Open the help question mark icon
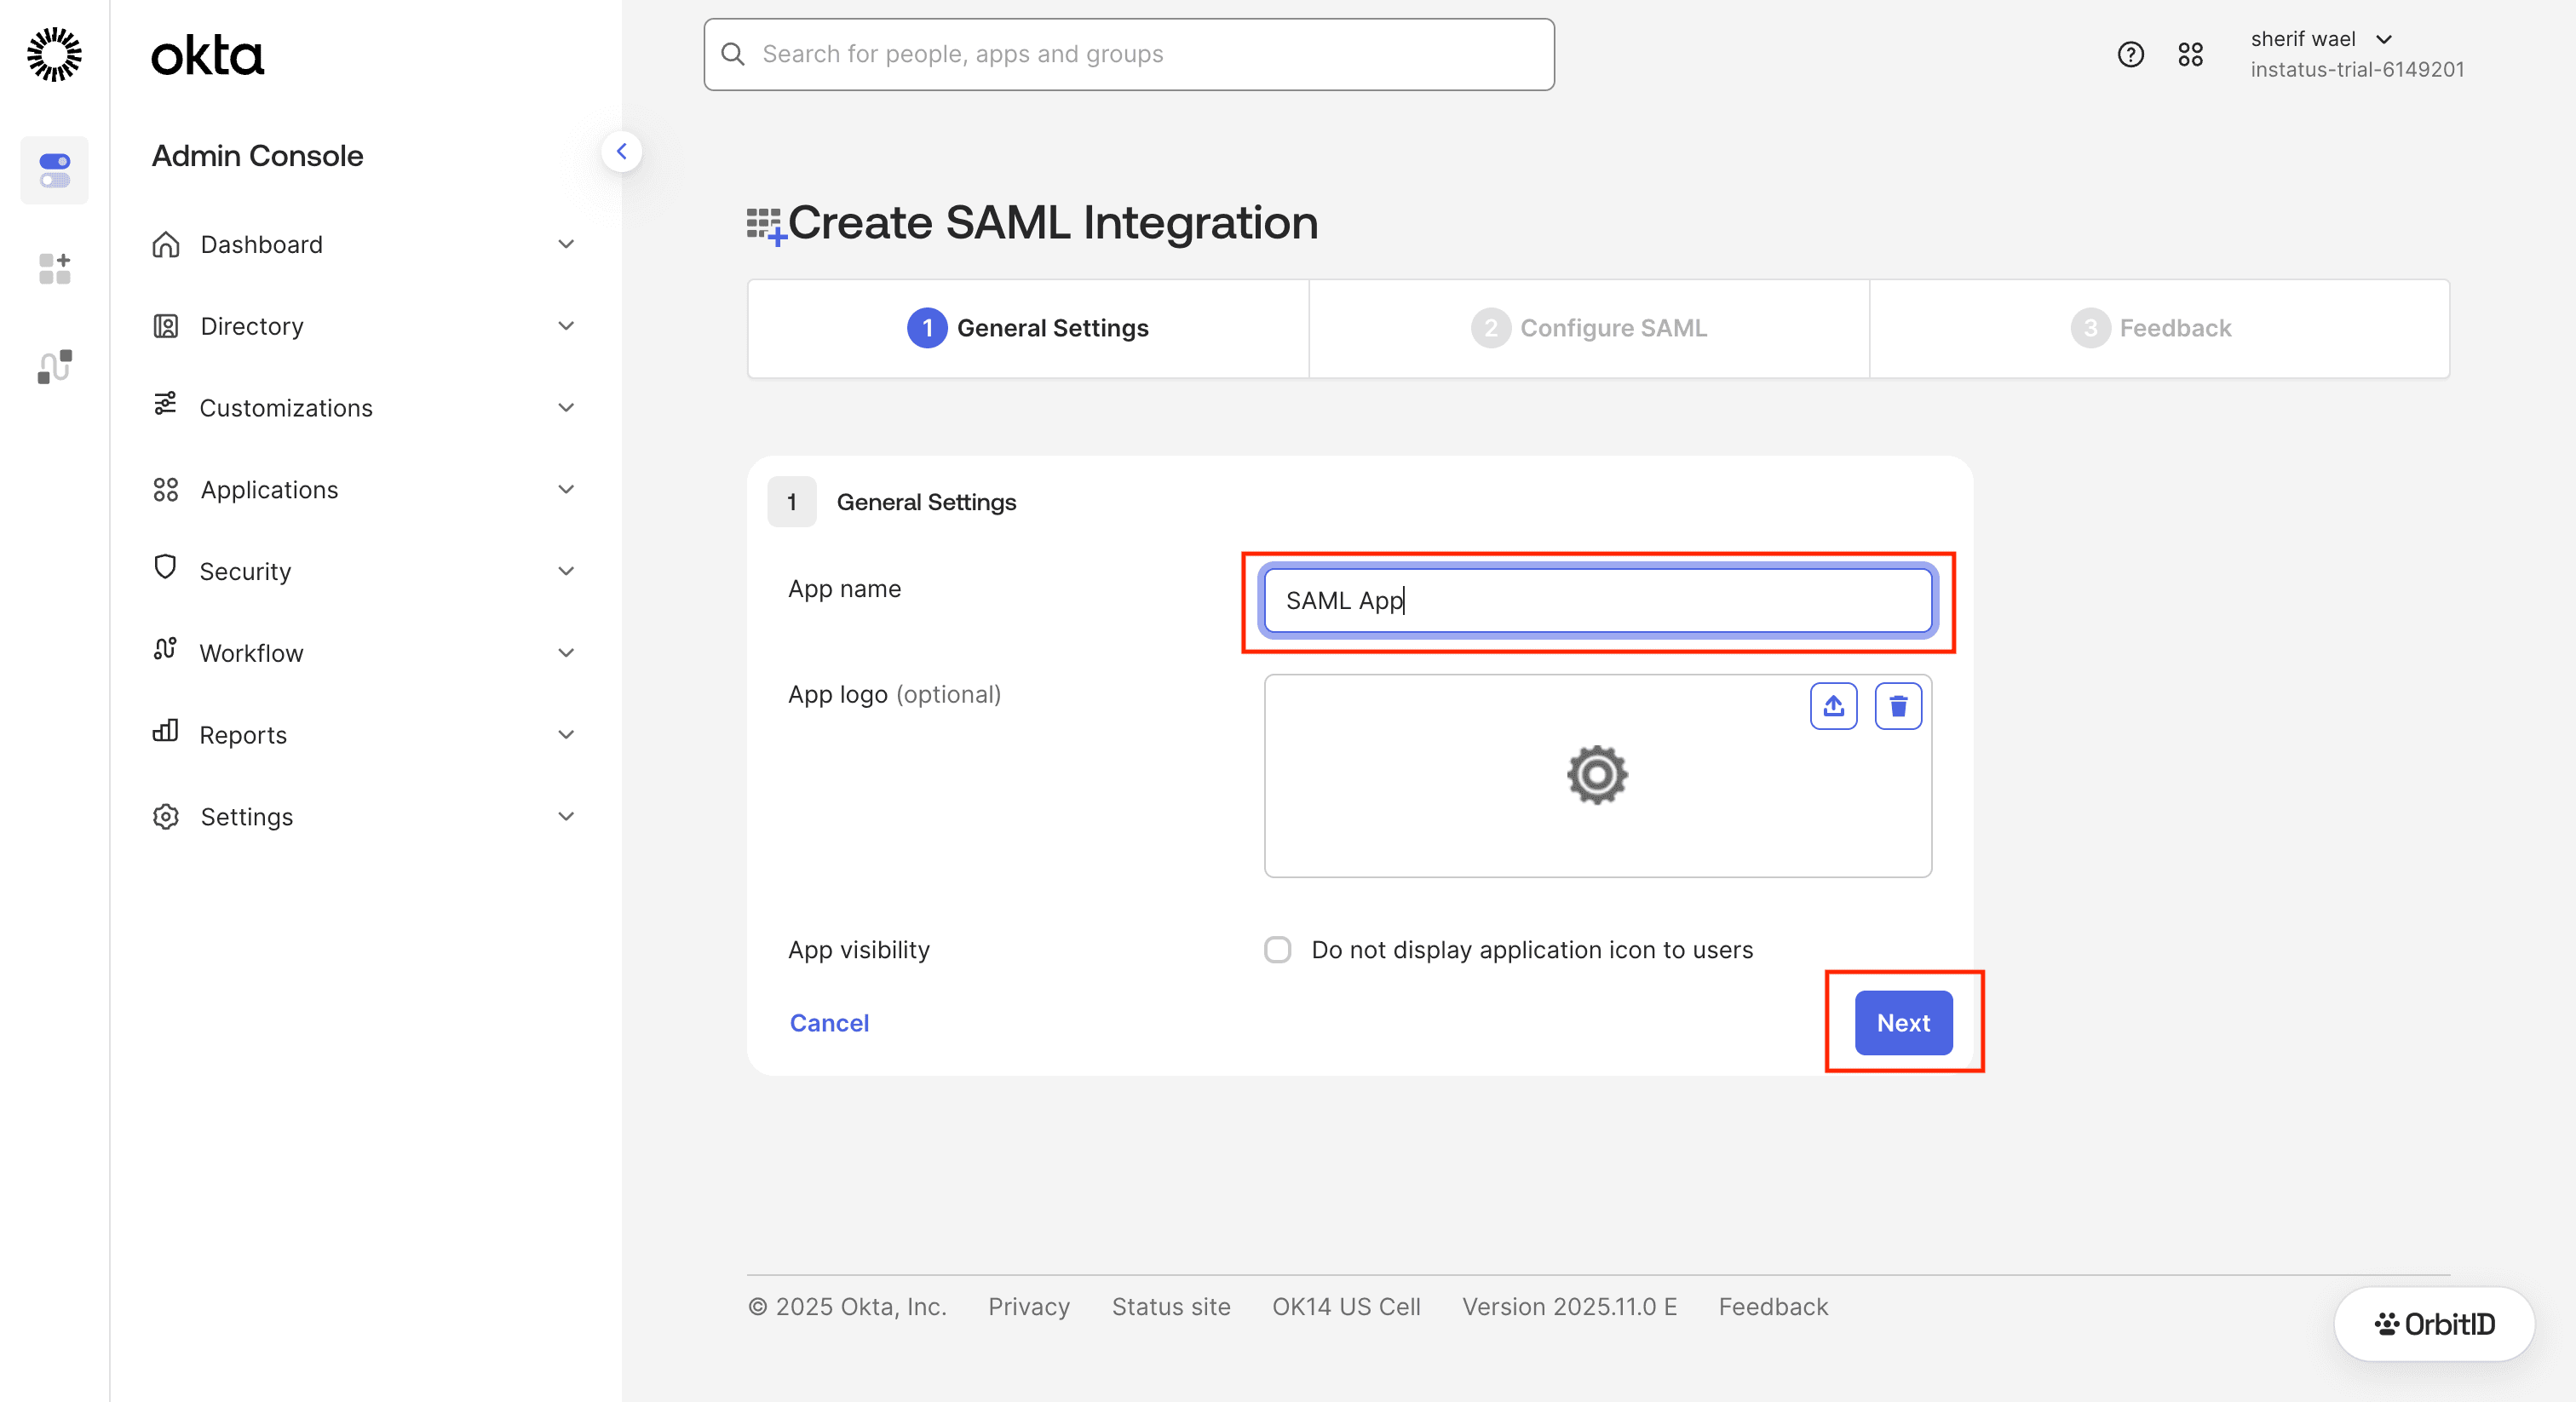The image size is (2576, 1402). point(2131,54)
